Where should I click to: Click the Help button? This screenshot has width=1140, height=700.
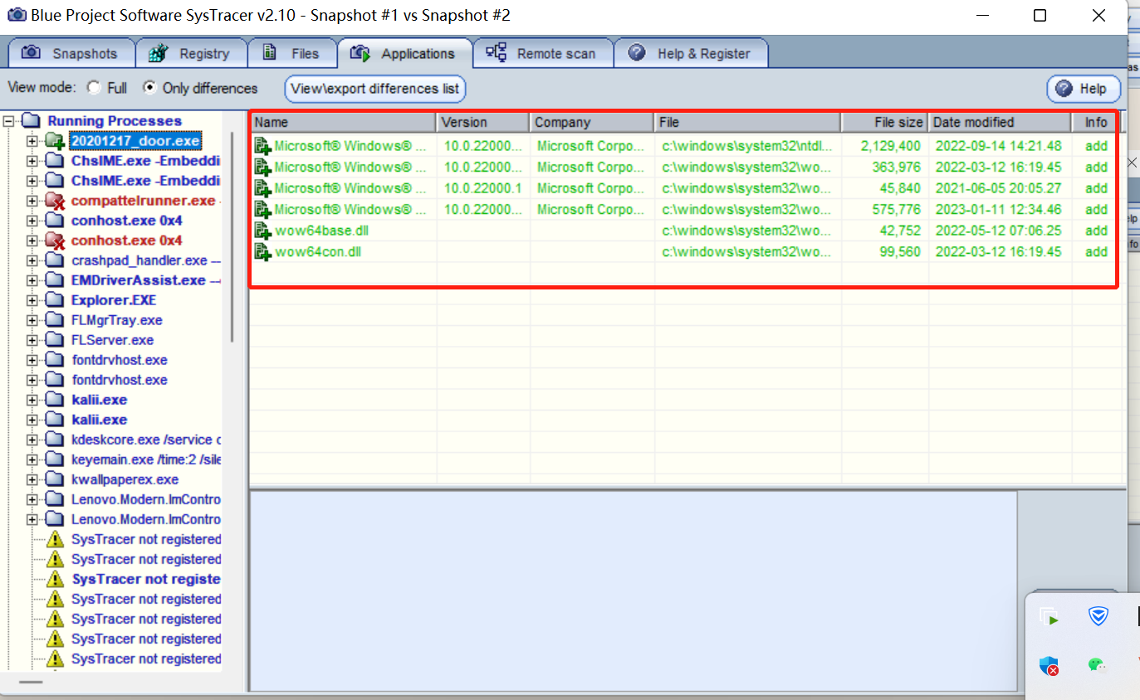point(1084,89)
